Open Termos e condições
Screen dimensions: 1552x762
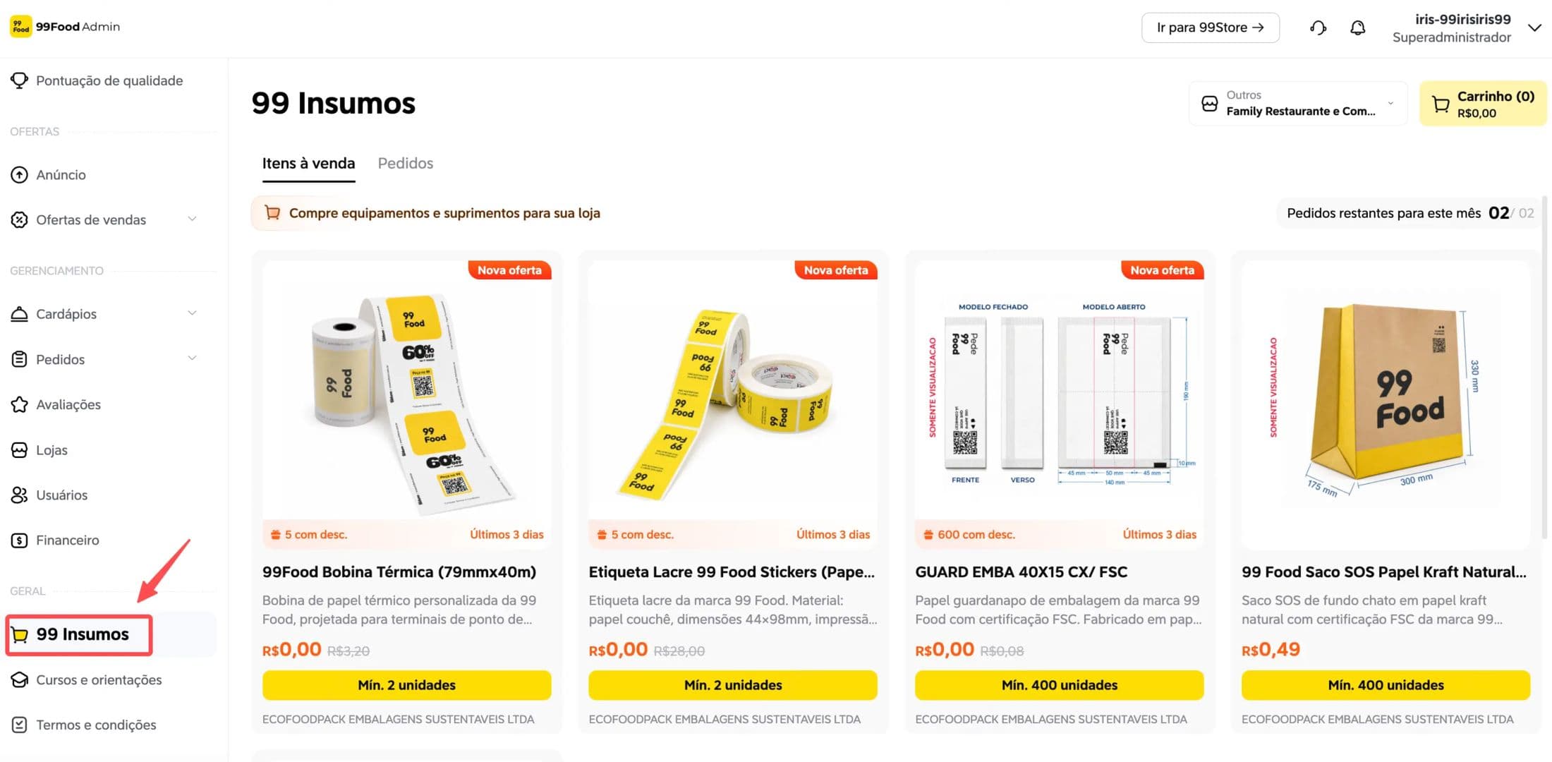96,725
